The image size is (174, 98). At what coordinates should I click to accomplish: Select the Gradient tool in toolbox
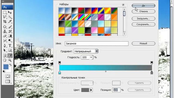point(10,36)
